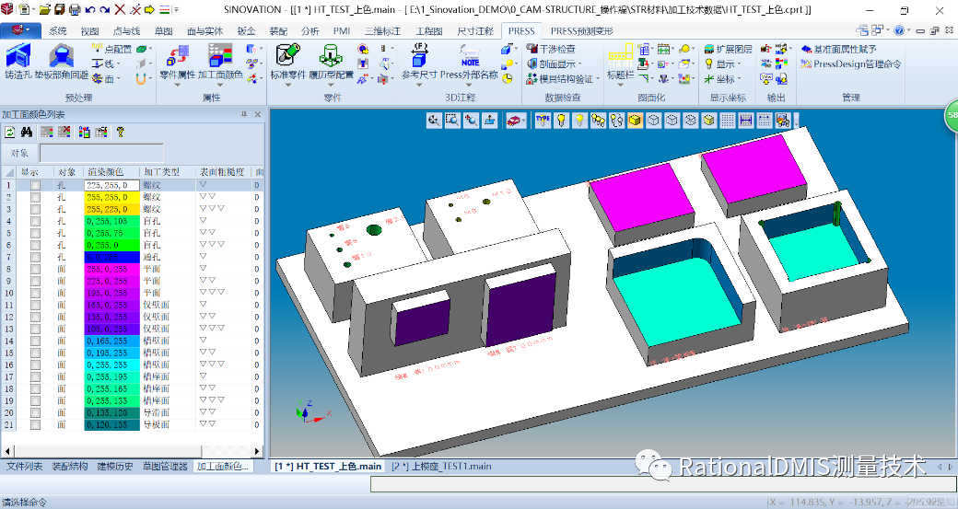Tick the 显示 checkbox in row 1
The image size is (958, 509).
coord(35,185)
